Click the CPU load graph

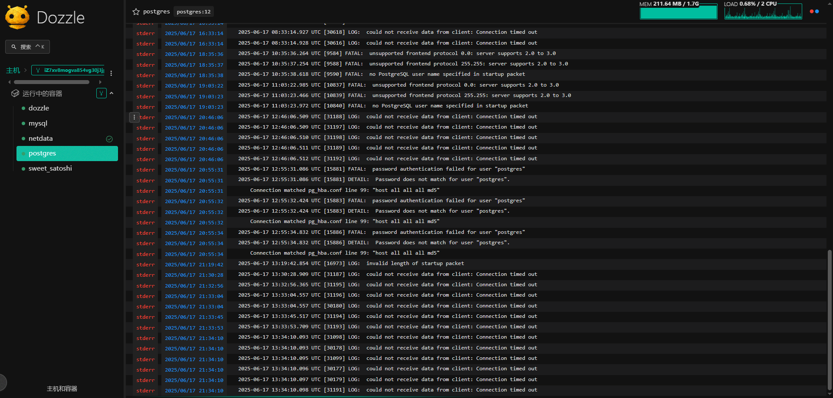(x=763, y=13)
